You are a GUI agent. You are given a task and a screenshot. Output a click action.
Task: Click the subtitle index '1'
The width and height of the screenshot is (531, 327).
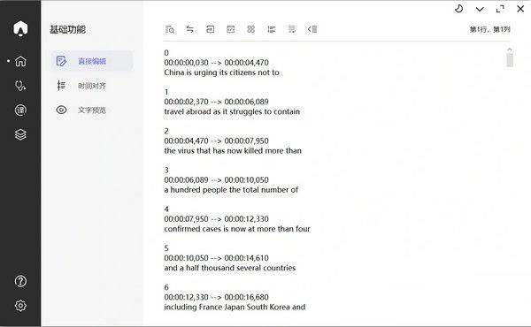166,92
